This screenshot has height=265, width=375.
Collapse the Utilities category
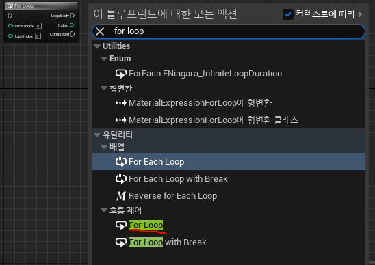click(97, 46)
